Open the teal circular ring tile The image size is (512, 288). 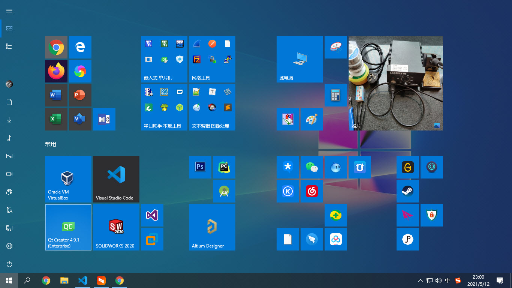(x=432, y=167)
